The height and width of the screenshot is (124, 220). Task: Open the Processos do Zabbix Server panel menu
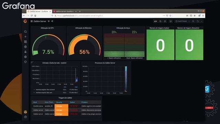coord(105,63)
